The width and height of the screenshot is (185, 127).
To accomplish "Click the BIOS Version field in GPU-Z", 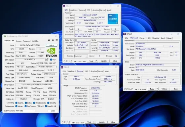I will pos(30,60).
